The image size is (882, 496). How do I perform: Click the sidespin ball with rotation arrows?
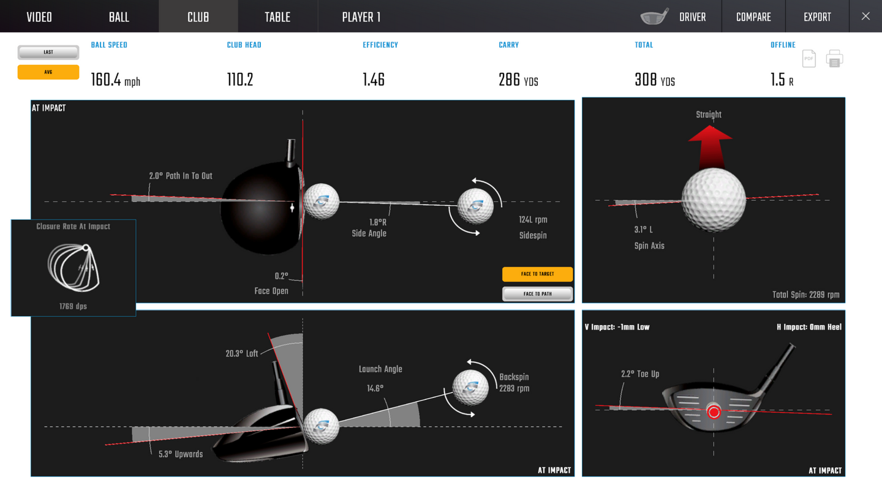[x=476, y=206]
